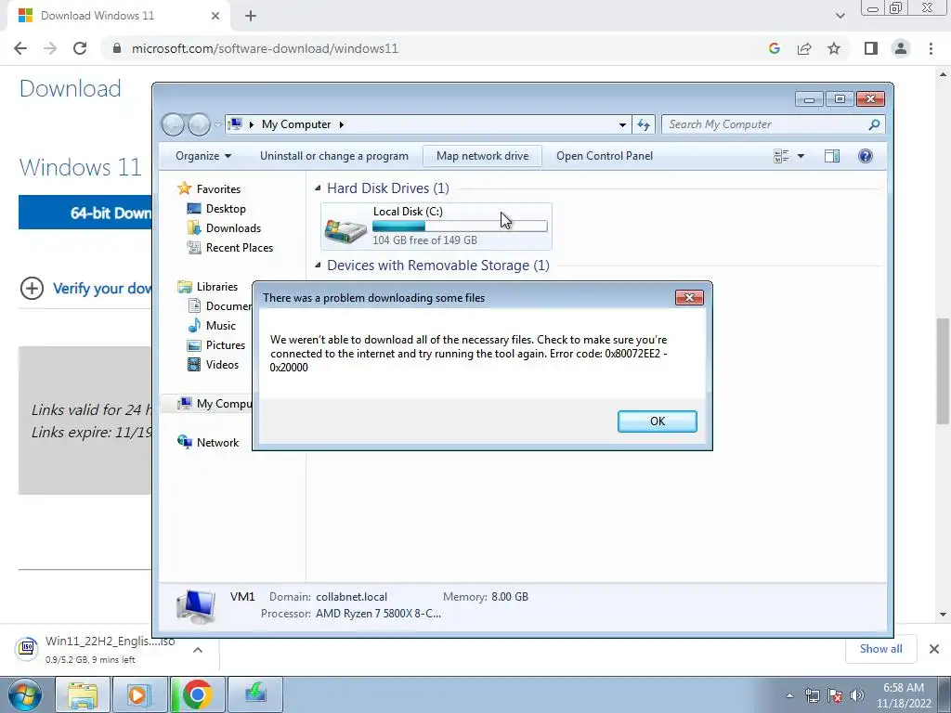
Task: Close the problem downloading files dialog
Action: [x=689, y=298]
